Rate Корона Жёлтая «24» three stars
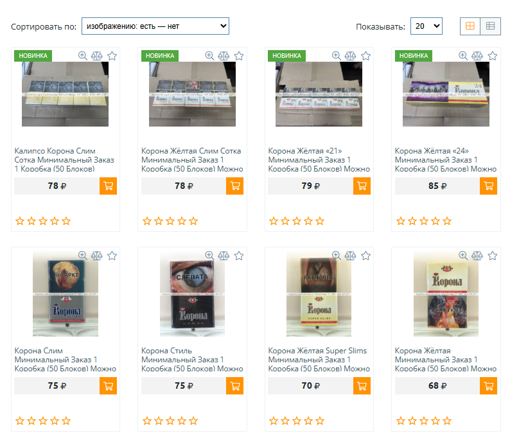Image resolution: width=528 pixels, height=442 pixels. click(423, 222)
